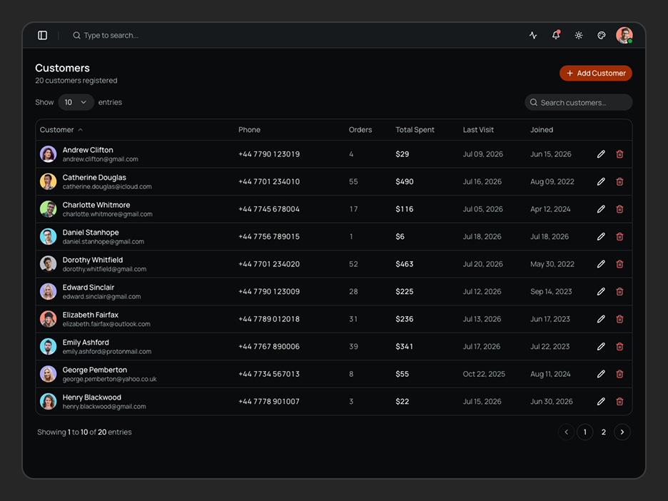Click the Add Customer button

click(x=596, y=74)
